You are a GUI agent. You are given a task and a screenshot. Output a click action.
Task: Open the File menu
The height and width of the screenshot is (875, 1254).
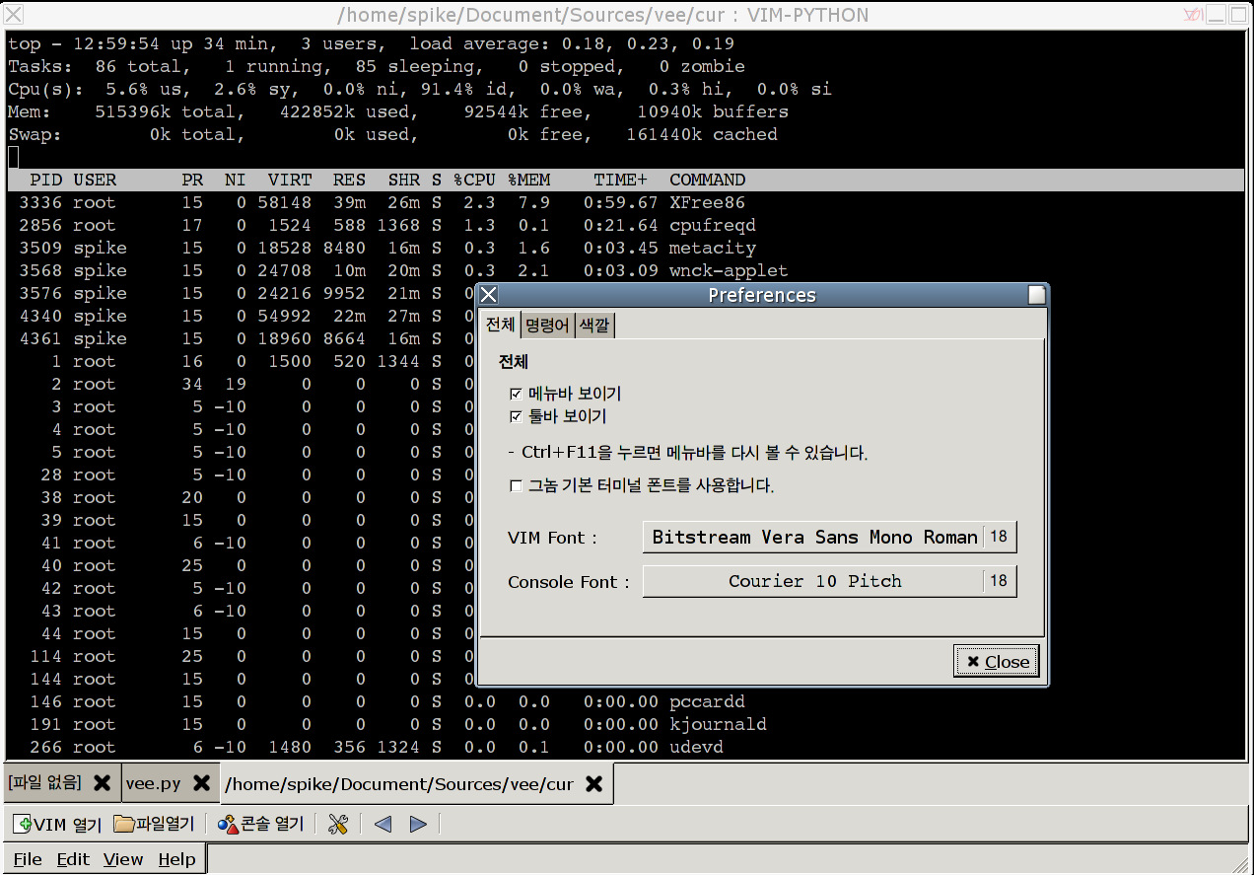coord(28,859)
